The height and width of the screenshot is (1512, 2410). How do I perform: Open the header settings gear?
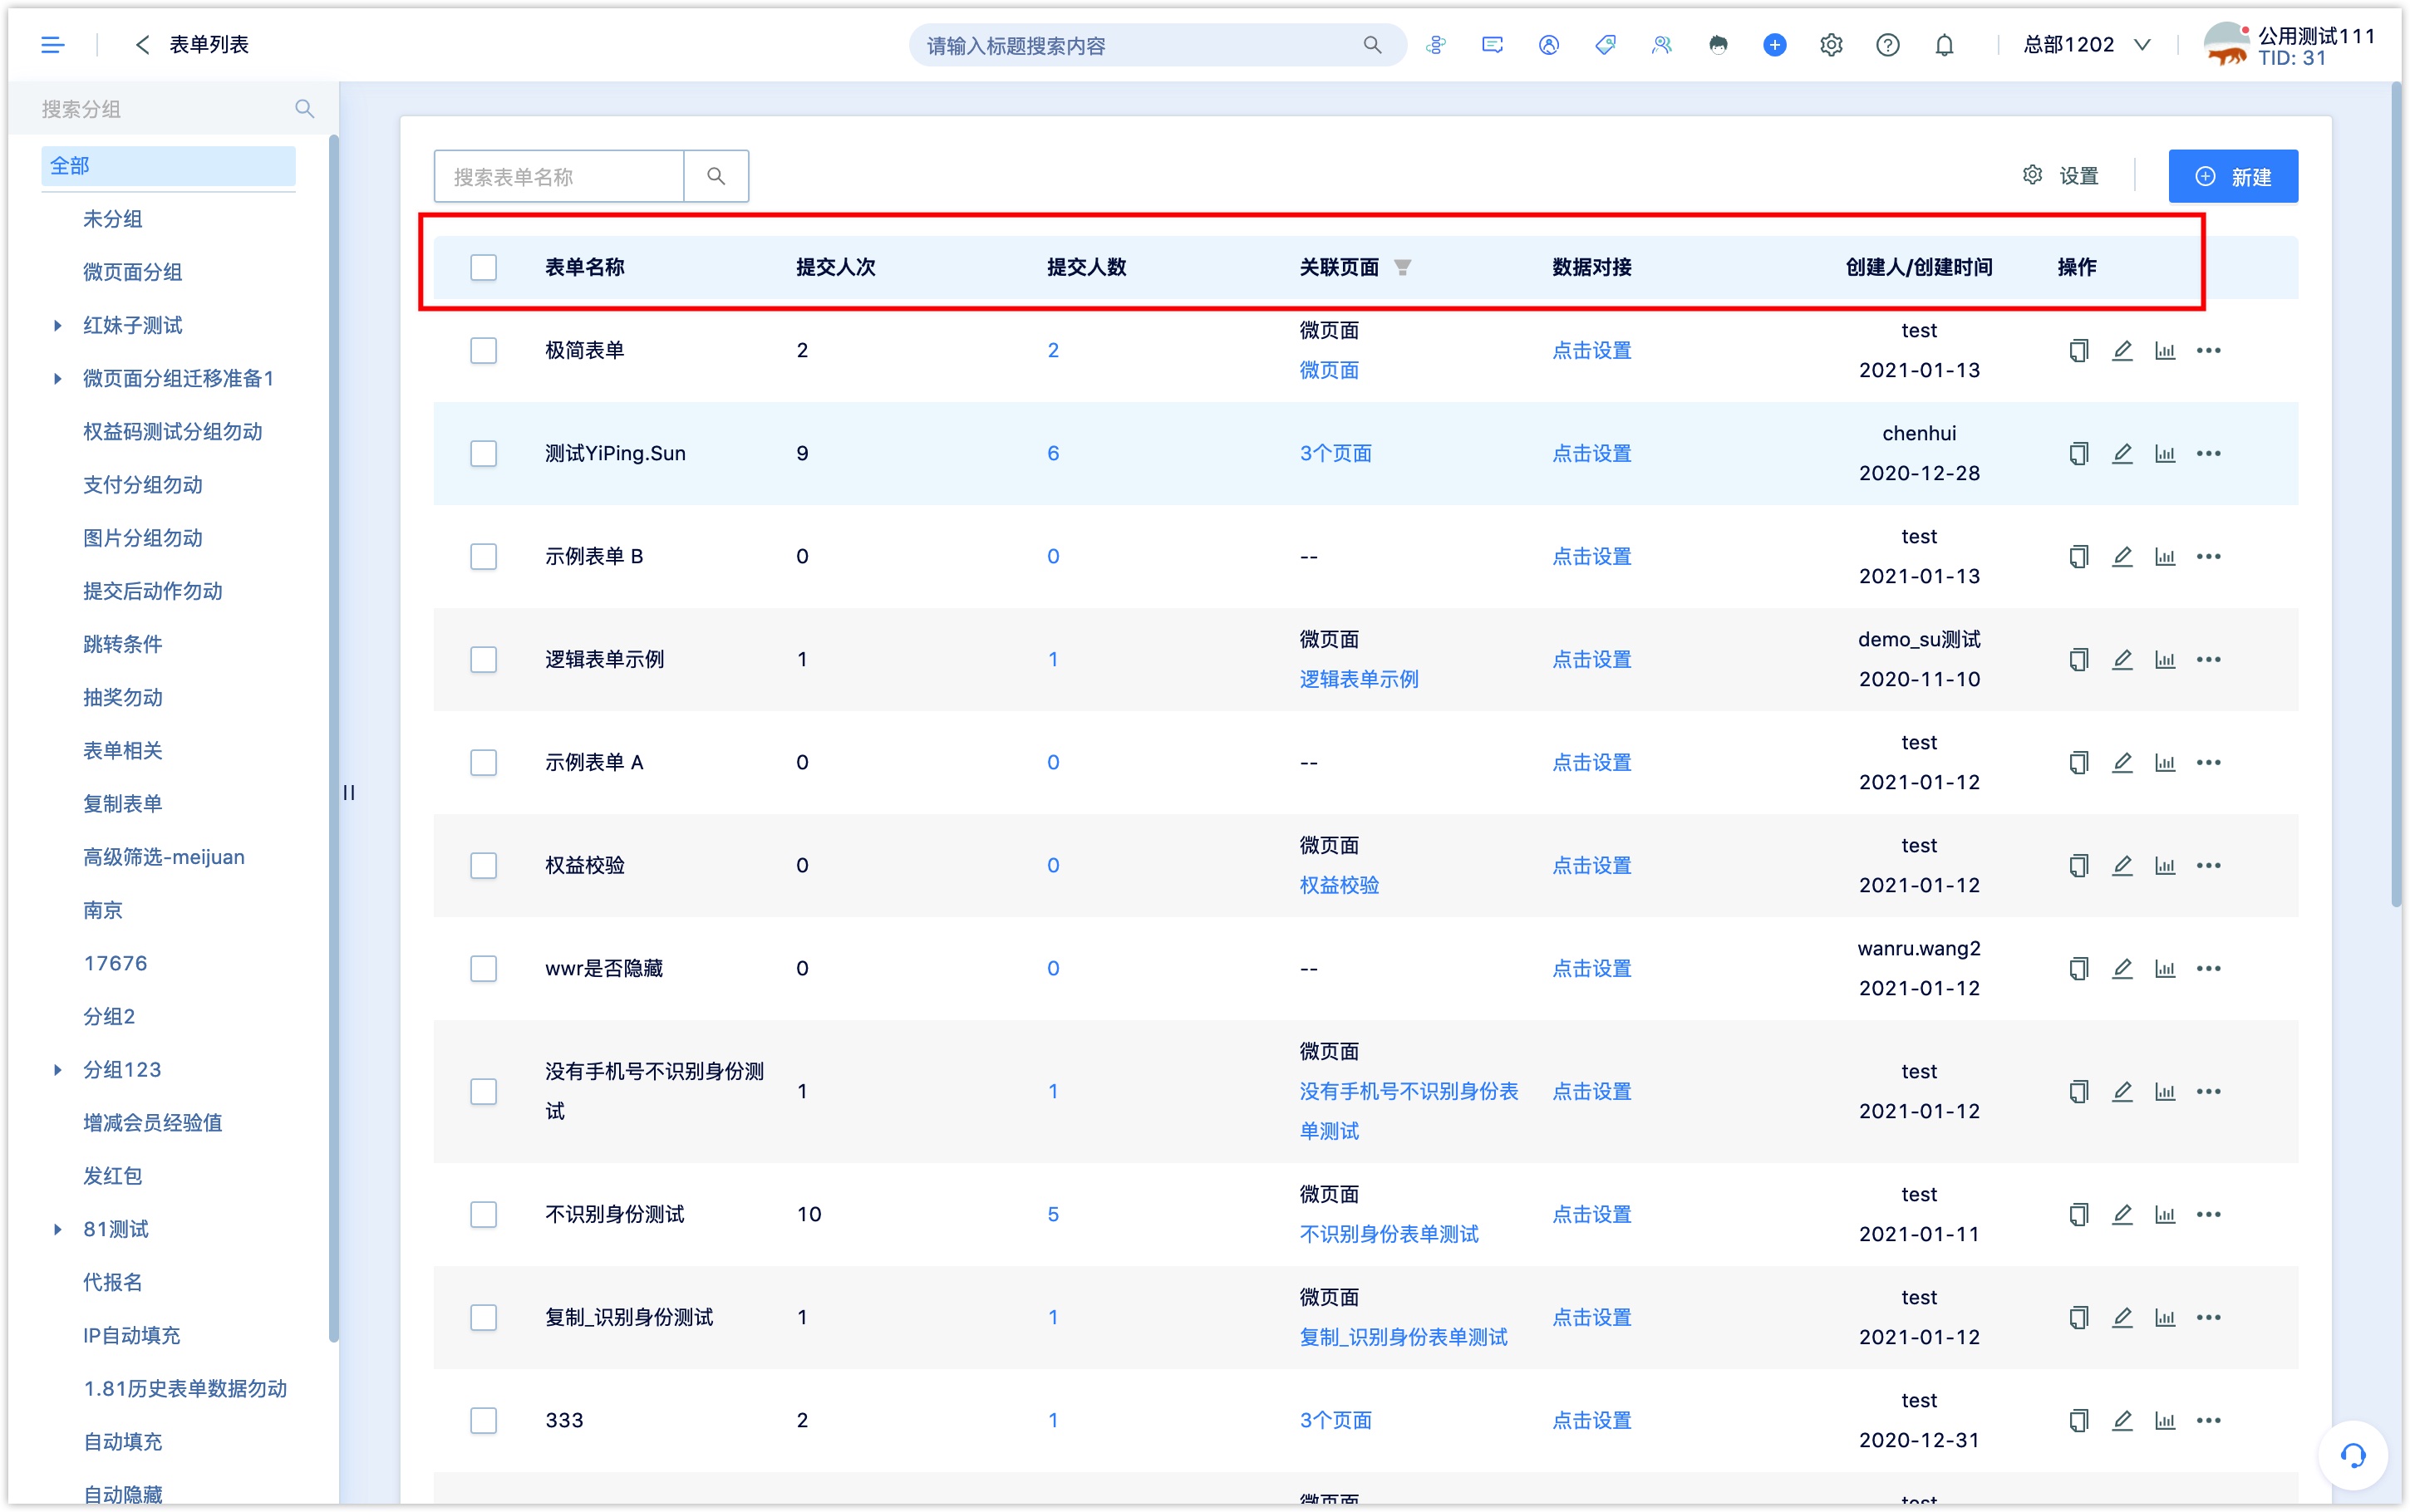[1831, 45]
